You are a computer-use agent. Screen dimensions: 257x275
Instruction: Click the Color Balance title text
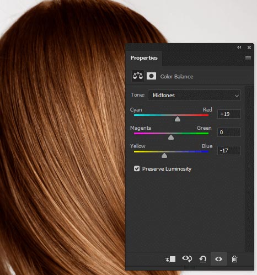[176, 76]
